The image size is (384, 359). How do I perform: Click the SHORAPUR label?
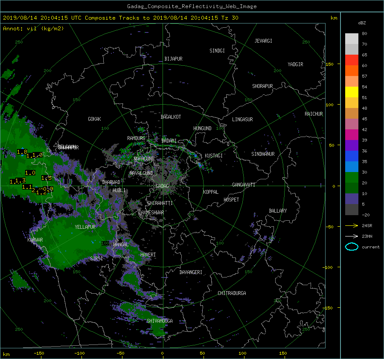tap(262, 86)
